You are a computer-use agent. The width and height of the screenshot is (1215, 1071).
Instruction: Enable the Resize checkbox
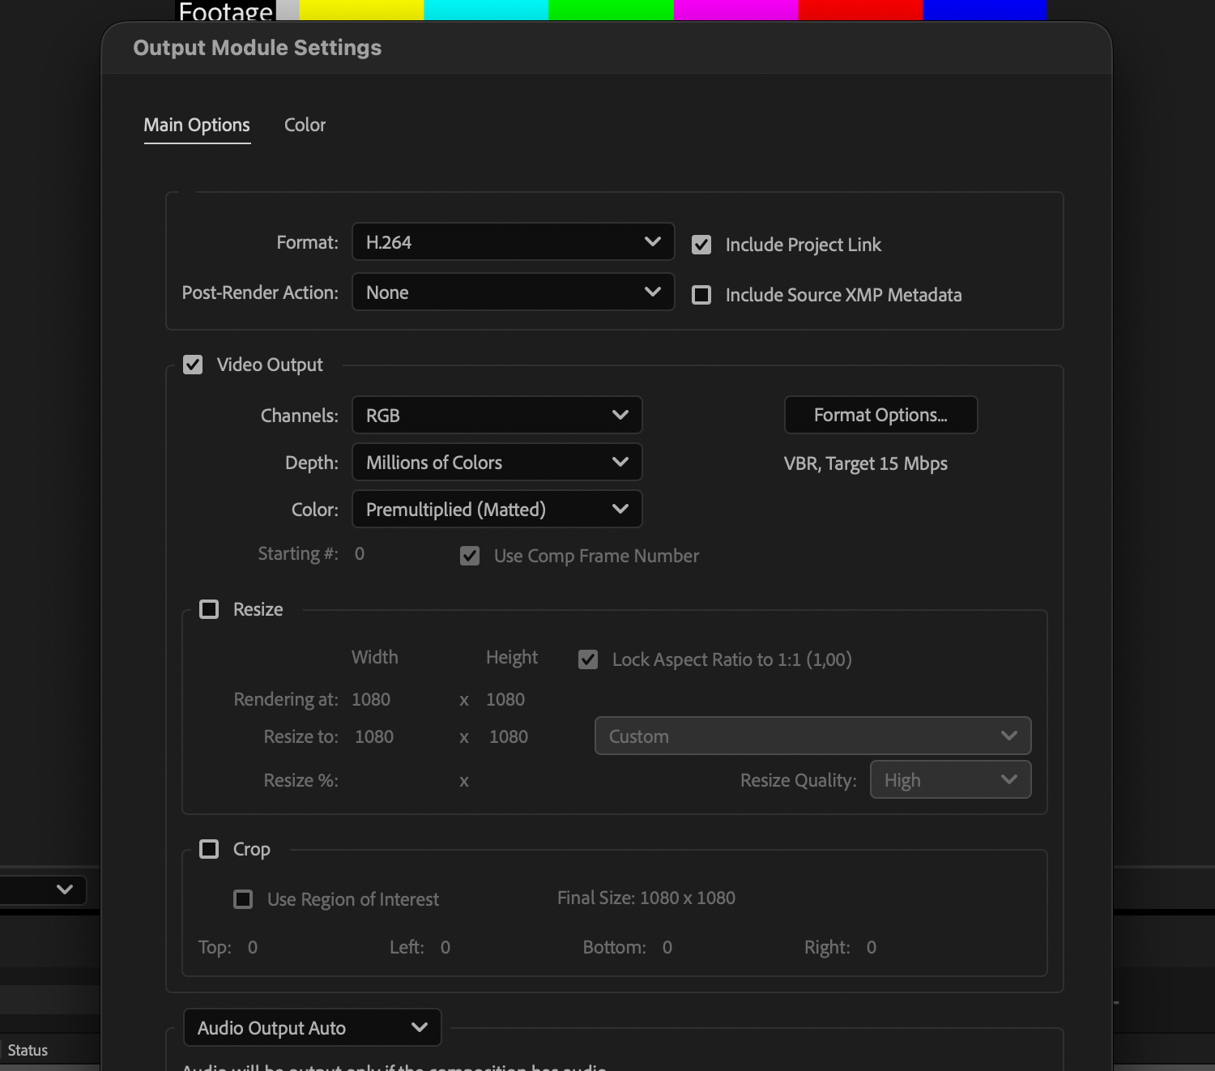[209, 609]
